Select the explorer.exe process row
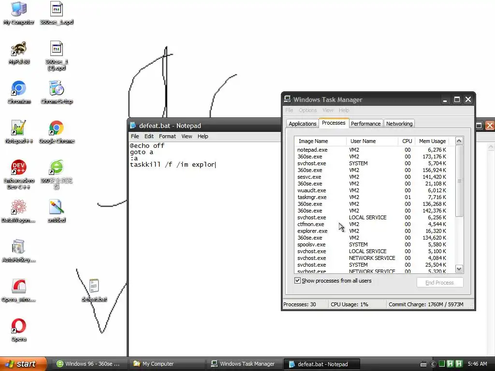The width and height of the screenshot is (495, 371). point(374,231)
